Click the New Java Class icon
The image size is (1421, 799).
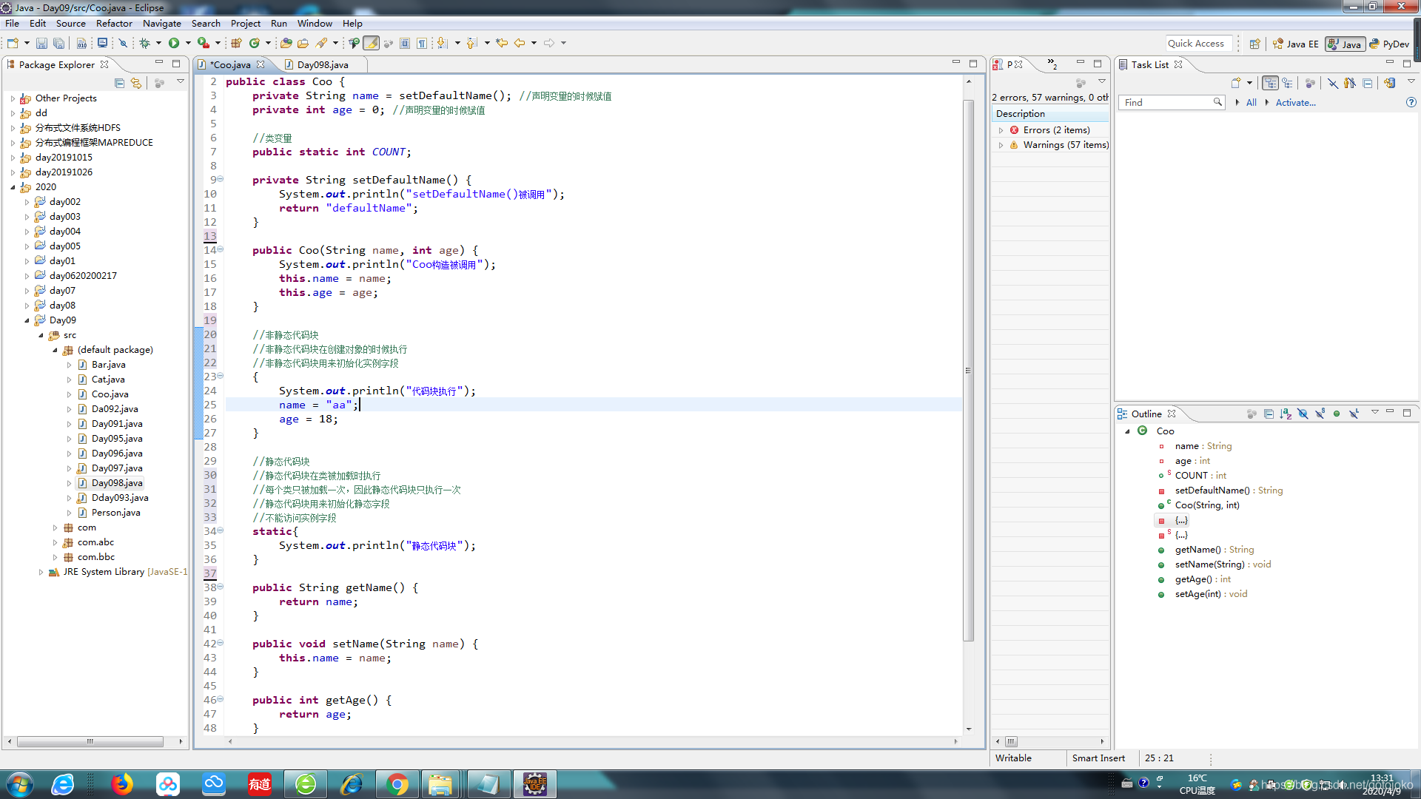pos(255,43)
